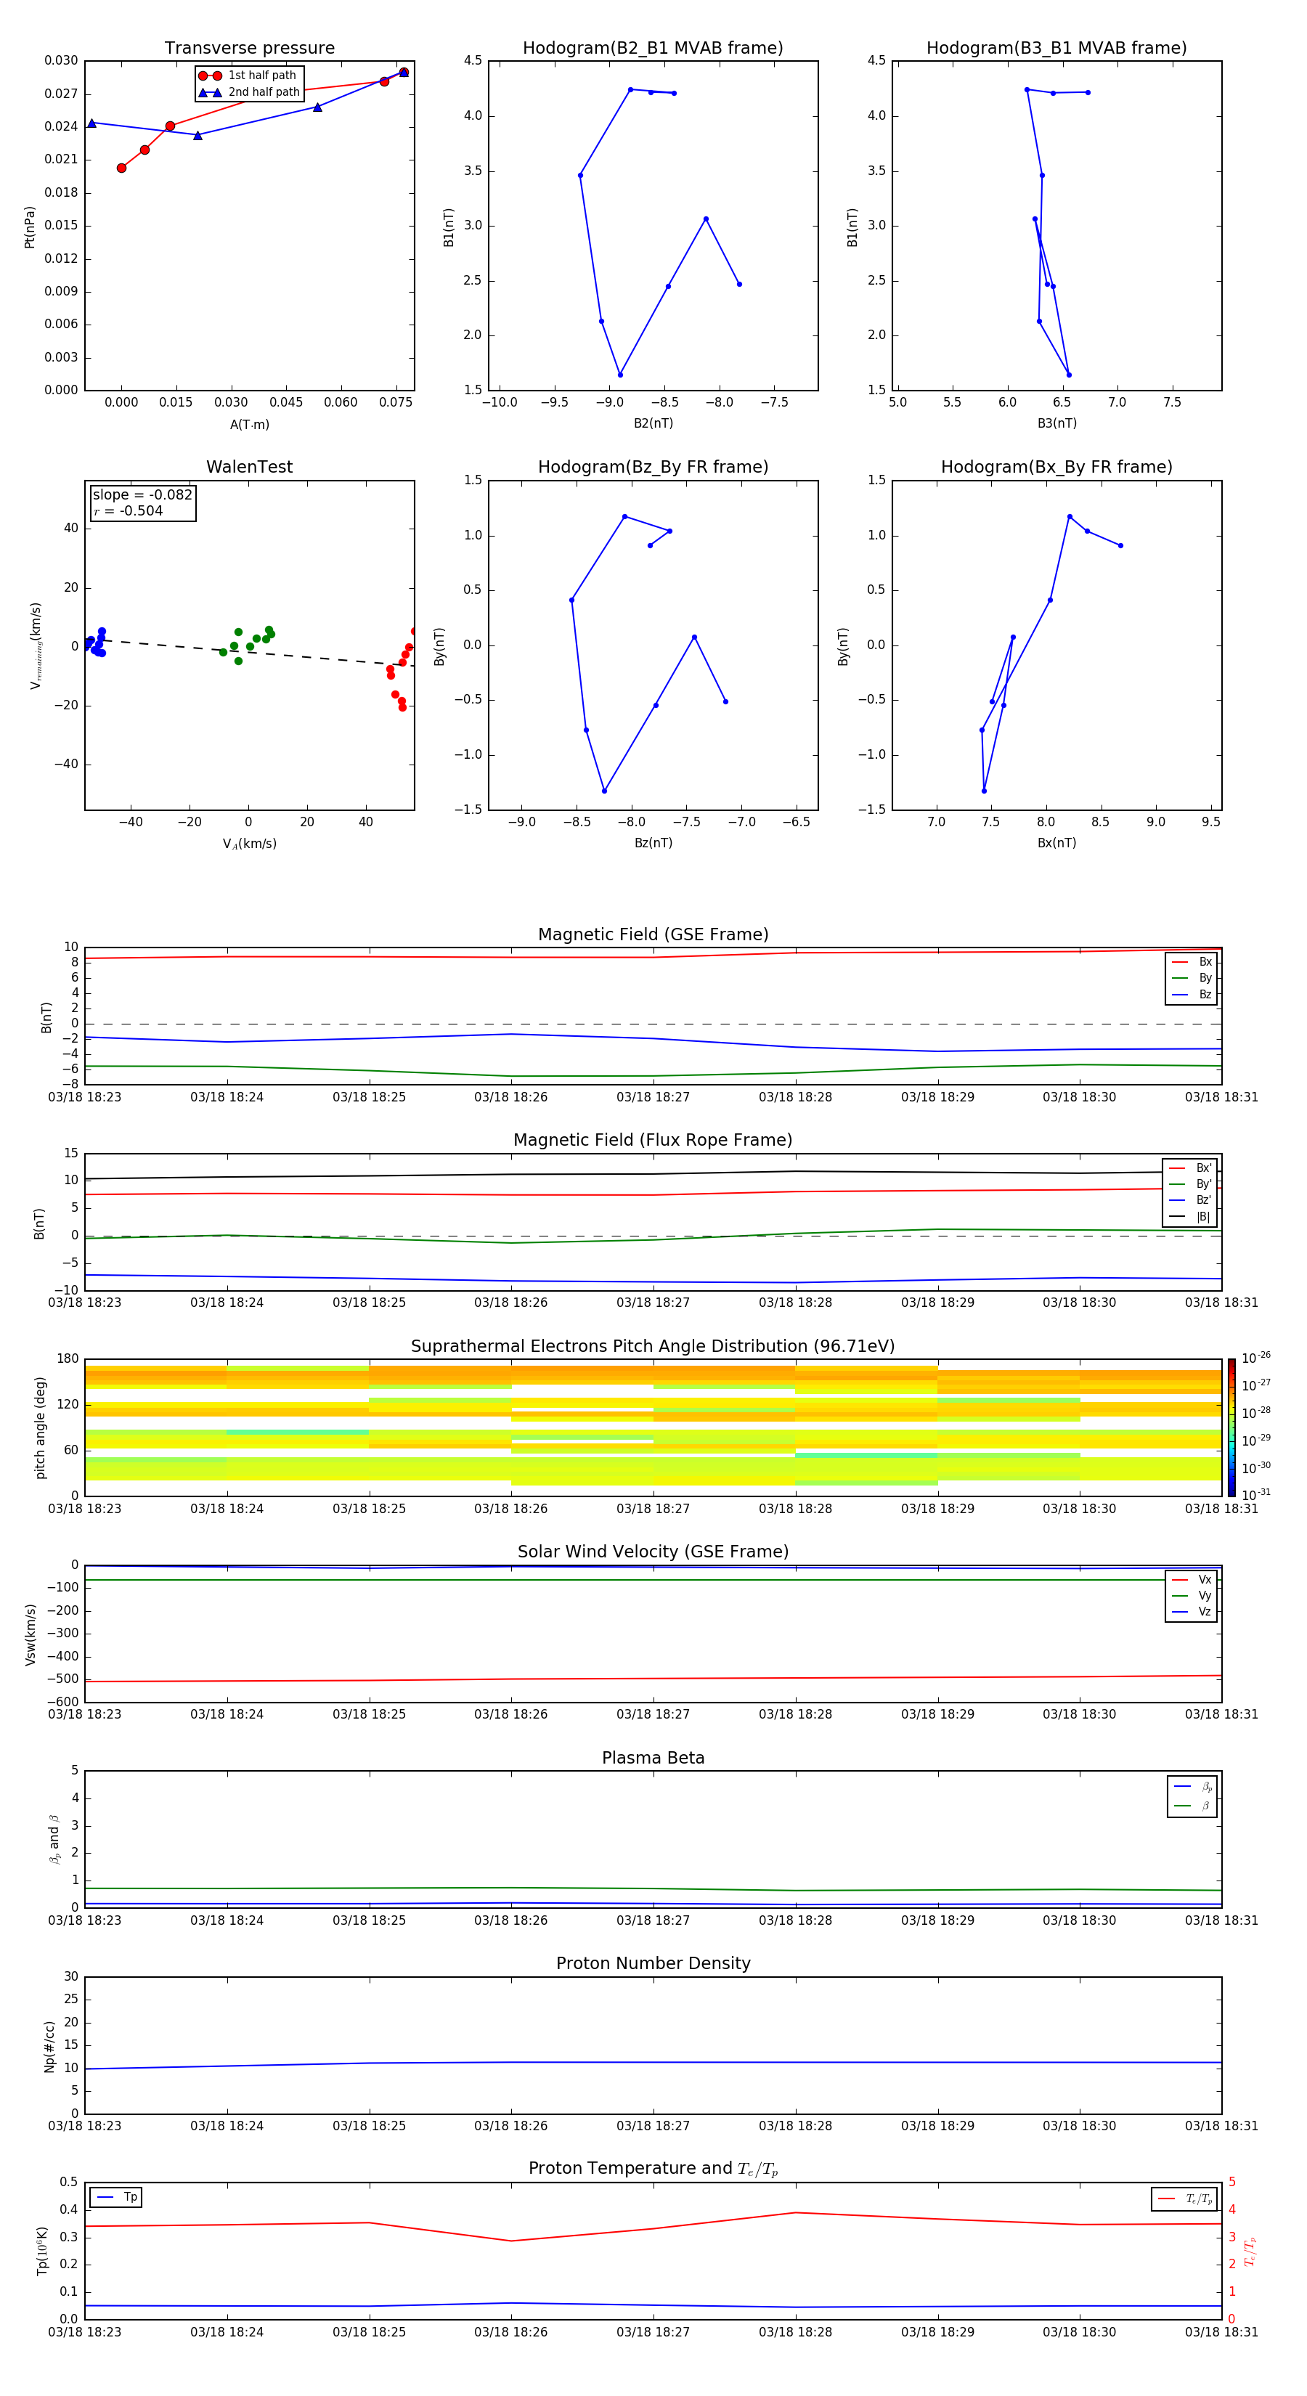The height and width of the screenshot is (2396, 1307).
Task: Click the 'Plasma Beta' title
Action: point(653,1758)
